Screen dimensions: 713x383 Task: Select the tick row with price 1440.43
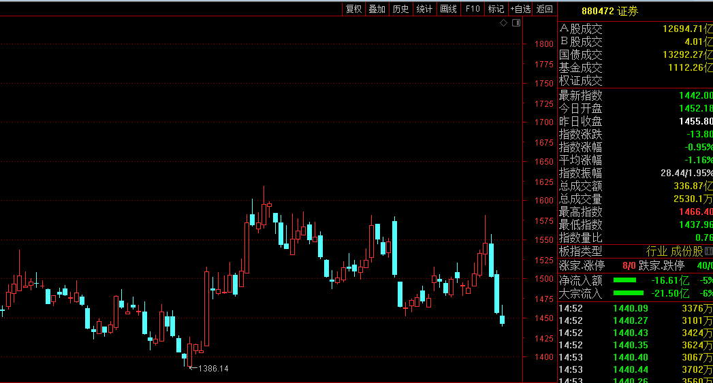click(x=635, y=333)
